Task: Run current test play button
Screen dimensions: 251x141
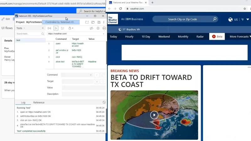Action: tap(56, 28)
